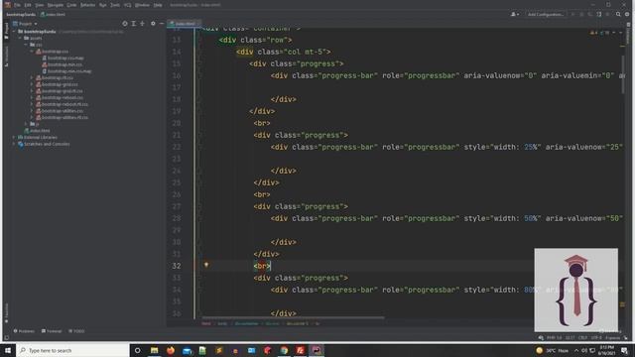This screenshot has height=357, width=635.
Task: Click the Run arrow icon in toolbar
Action: 572,14
